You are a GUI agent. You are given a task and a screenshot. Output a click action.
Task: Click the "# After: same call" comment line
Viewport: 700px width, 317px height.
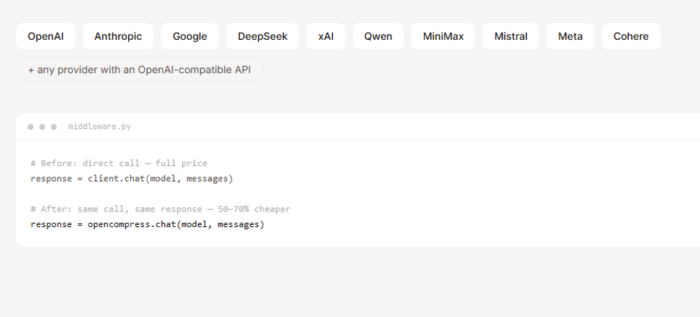click(x=160, y=209)
